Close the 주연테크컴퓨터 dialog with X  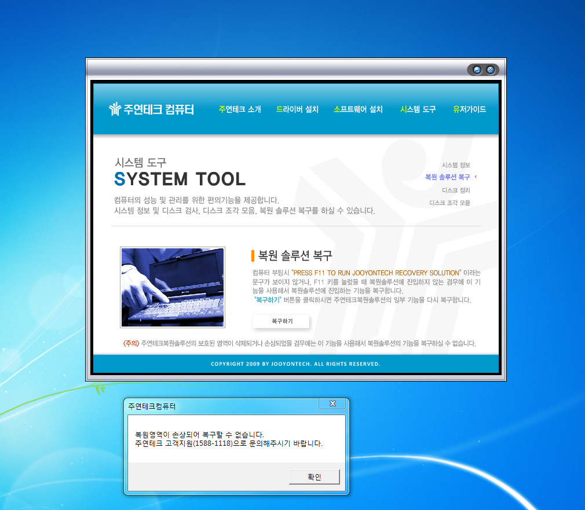tap(332, 403)
